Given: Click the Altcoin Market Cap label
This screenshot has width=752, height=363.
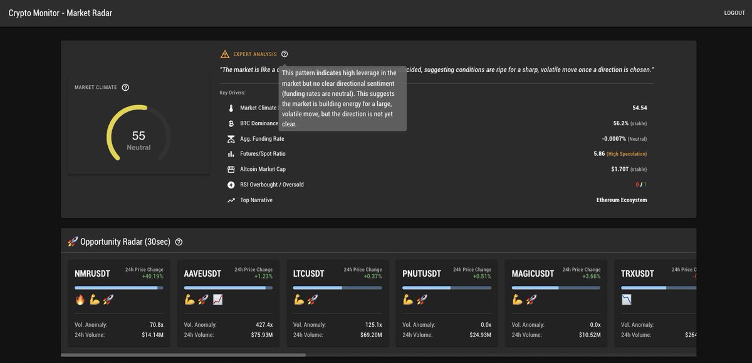Looking at the screenshot, I should pyautogui.click(x=263, y=170).
